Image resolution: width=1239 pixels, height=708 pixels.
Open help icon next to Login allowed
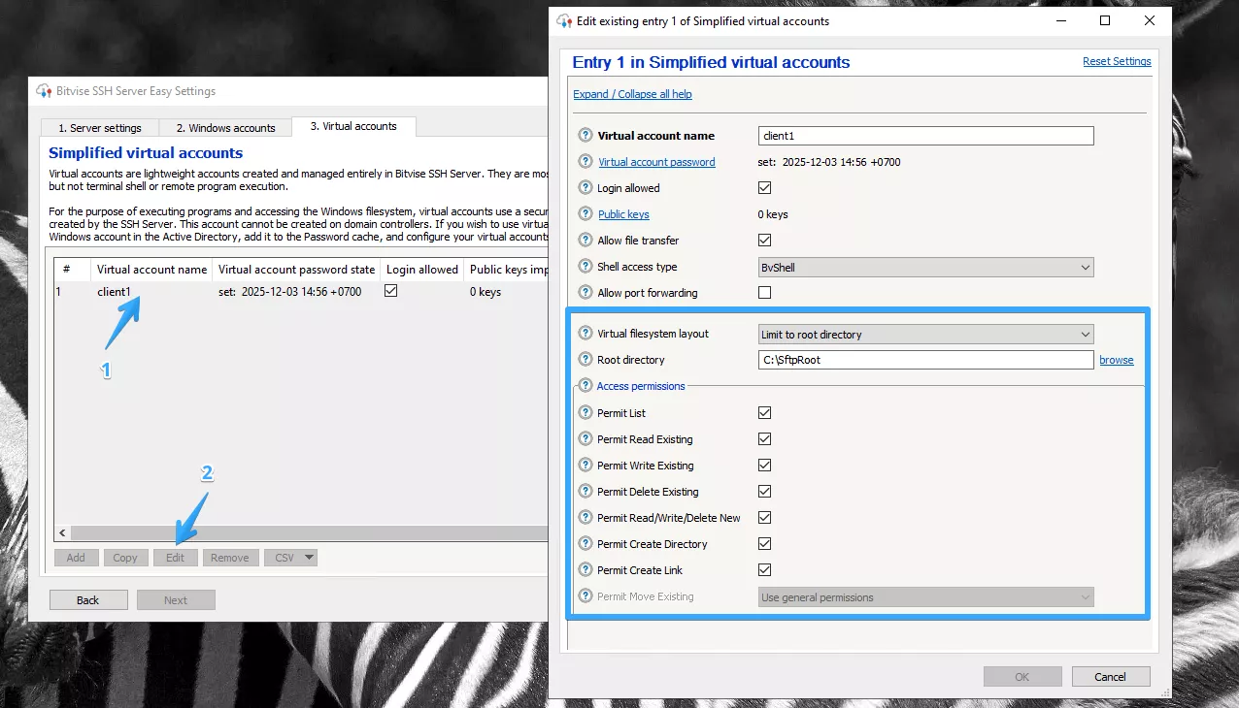[x=586, y=188]
